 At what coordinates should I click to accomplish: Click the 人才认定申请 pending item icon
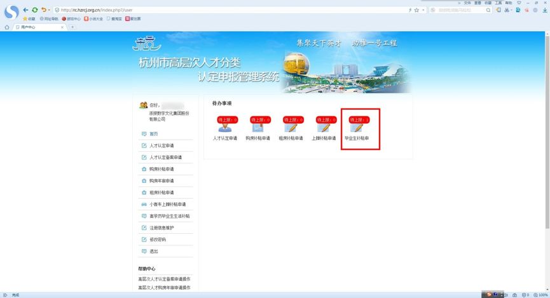225,128
